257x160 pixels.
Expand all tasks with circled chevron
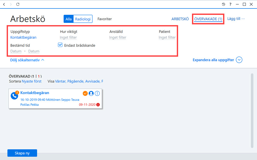239,60
